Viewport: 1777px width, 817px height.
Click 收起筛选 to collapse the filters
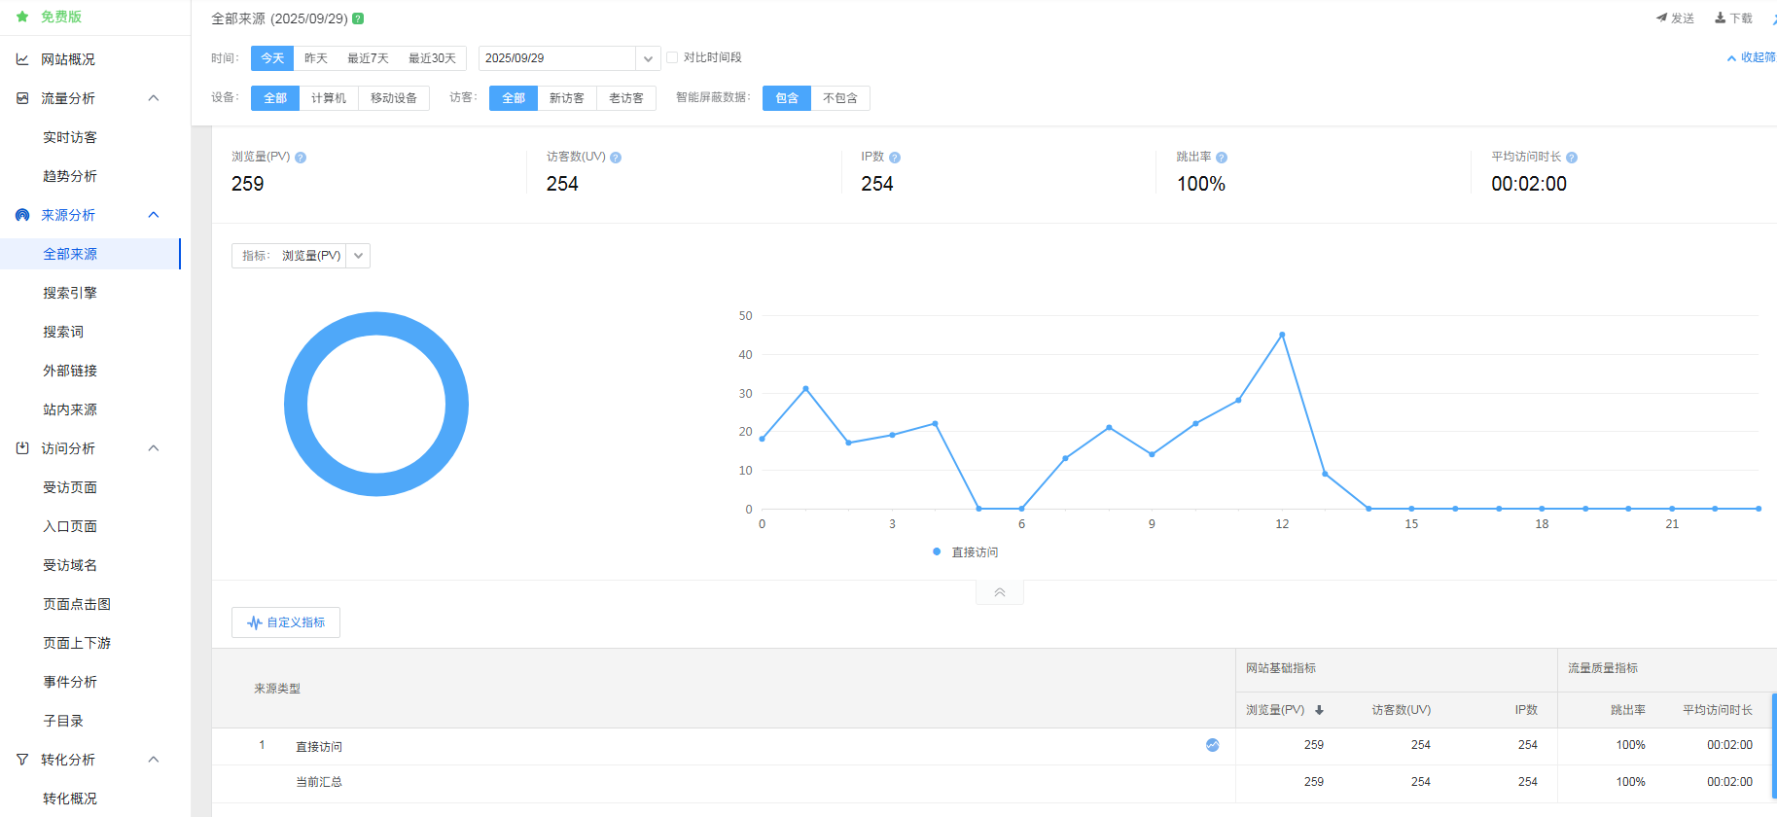(x=1752, y=57)
